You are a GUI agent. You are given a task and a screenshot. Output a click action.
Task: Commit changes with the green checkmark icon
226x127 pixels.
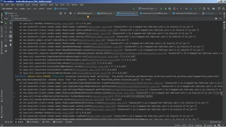click(195, 8)
